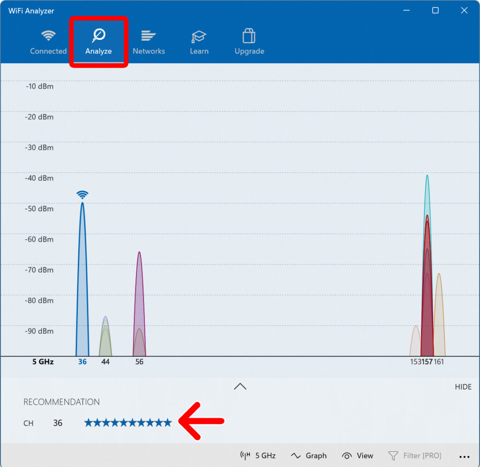Open the frequency band dropdown
The height and width of the screenshot is (467, 480).
(258, 455)
